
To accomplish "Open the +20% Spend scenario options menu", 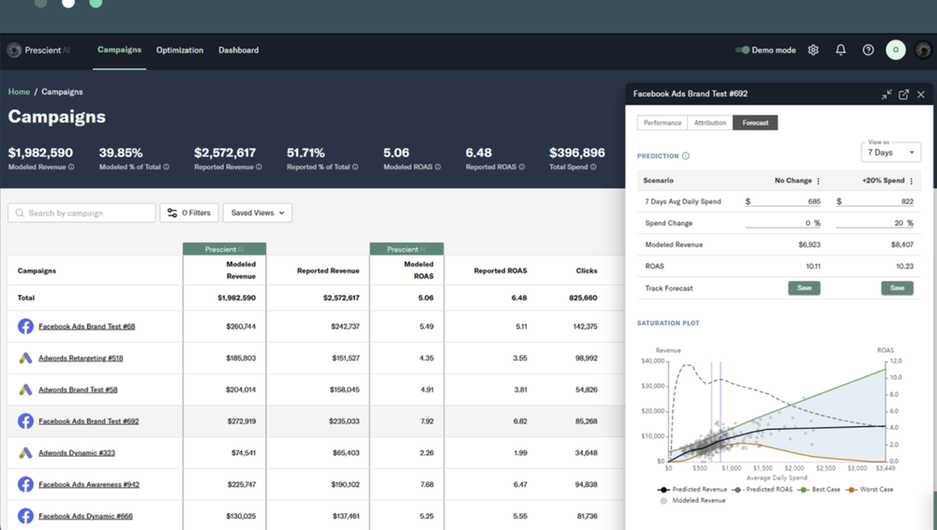I will [911, 181].
